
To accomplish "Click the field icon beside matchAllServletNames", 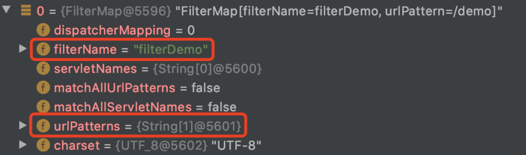I will point(43,107).
